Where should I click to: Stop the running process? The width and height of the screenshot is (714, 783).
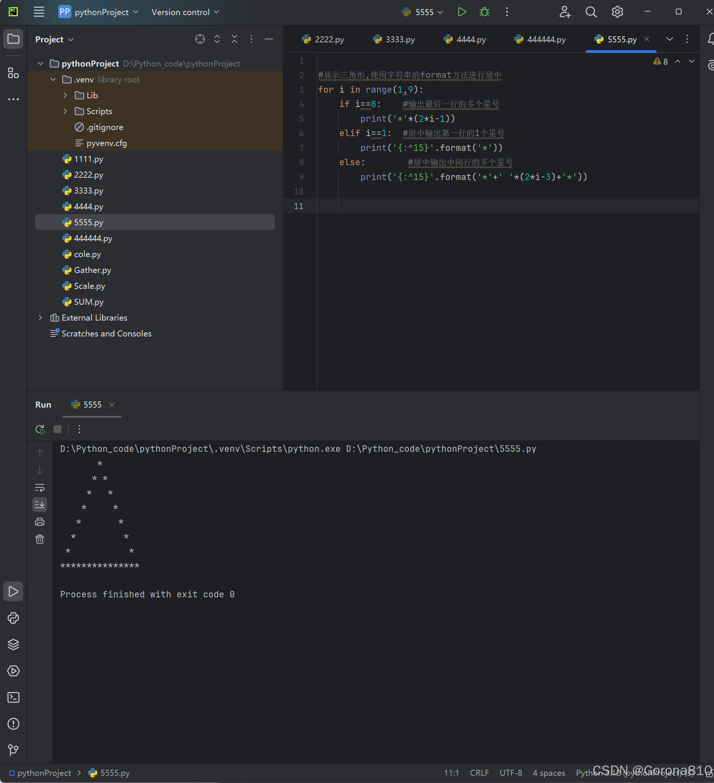click(57, 429)
